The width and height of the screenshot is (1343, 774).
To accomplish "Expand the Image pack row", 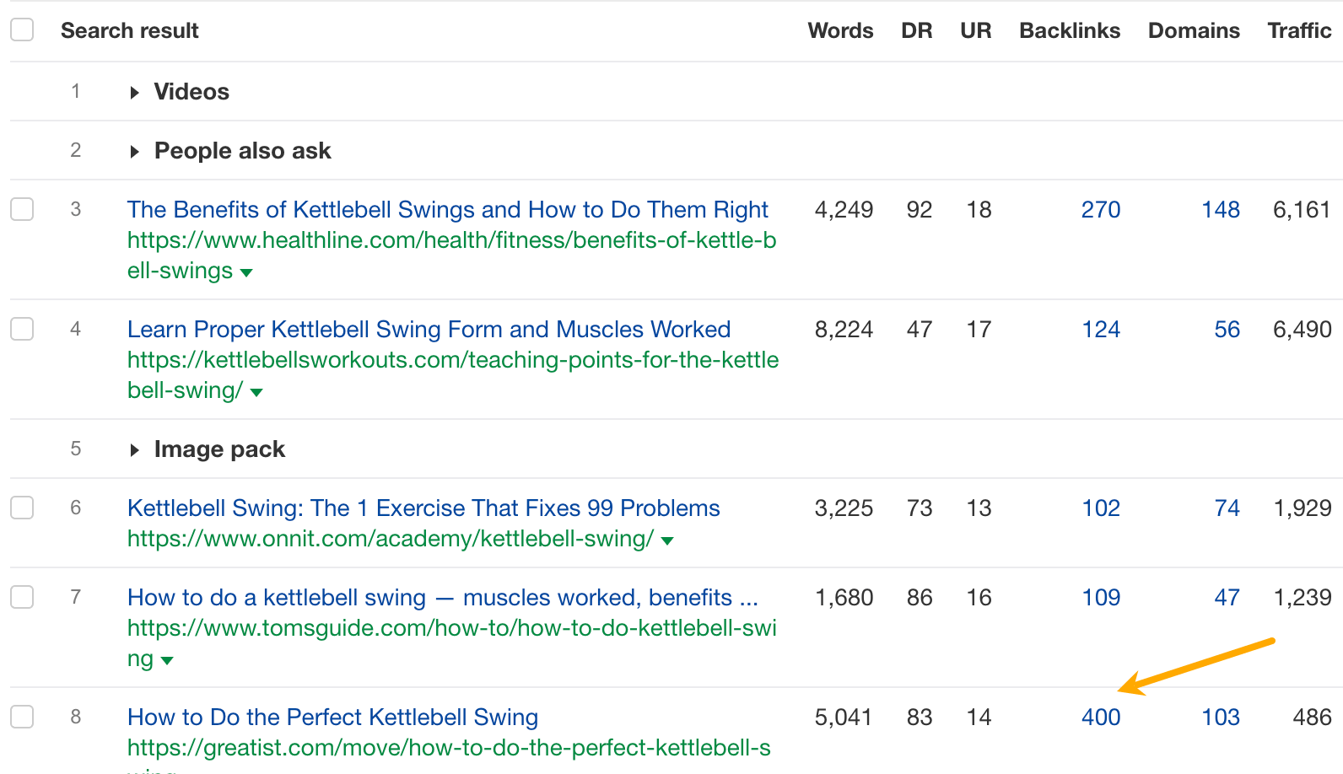I will click(135, 449).
